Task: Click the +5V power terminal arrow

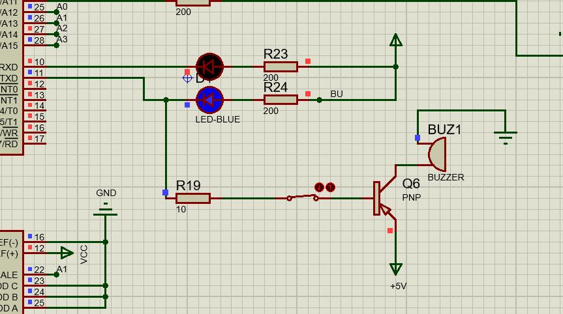Action: 396,269
